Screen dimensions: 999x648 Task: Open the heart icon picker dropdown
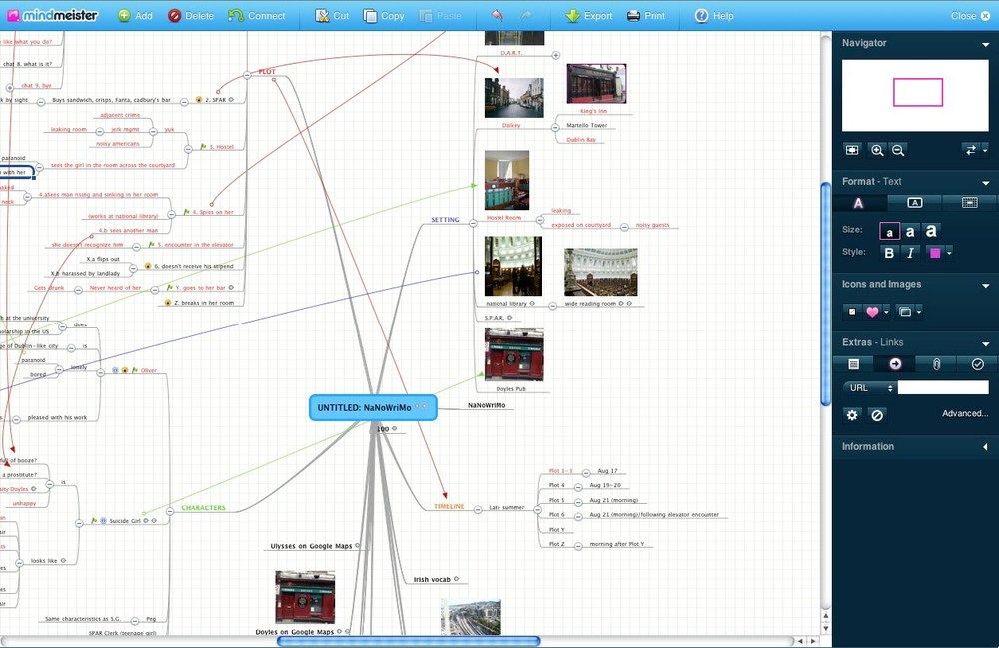886,312
